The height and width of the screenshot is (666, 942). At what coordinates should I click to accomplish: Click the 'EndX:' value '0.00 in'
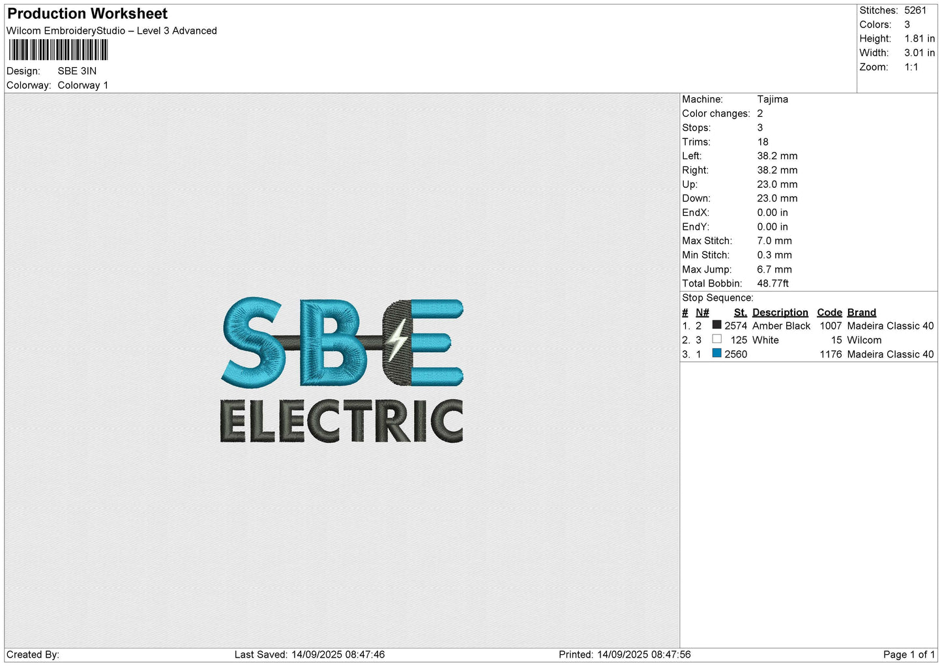pos(773,213)
